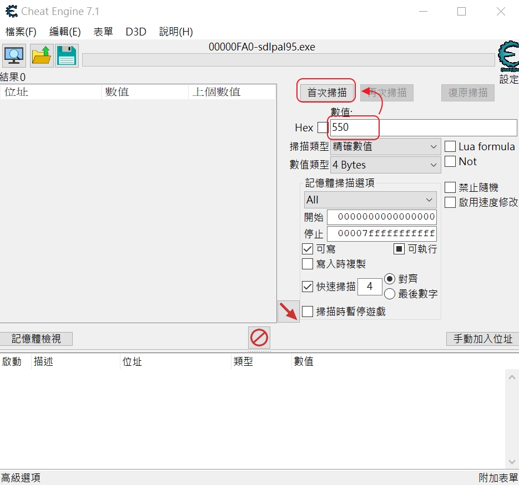Open the 掃描類型 dropdown showing 精確數值
The height and width of the screenshot is (485, 519).
(386, 146)
